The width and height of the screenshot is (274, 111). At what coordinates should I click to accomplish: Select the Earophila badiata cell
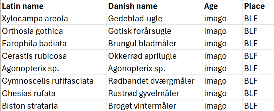click(54, 43)
